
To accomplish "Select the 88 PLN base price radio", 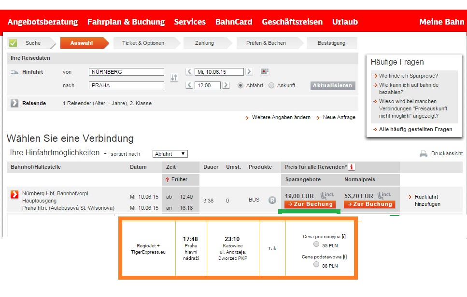I will (316, 264).
